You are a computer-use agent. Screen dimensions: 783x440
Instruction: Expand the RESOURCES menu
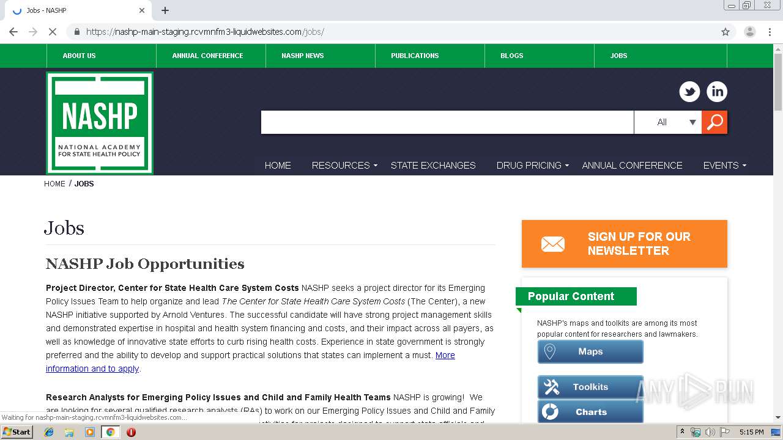pos(344,166)
